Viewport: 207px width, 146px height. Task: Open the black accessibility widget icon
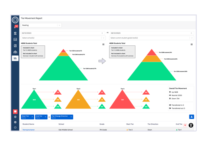click(x=191, y=125)
